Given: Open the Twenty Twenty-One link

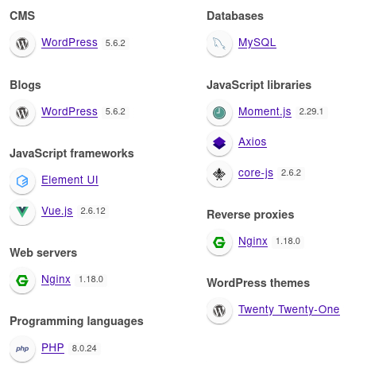Looking at the screenshot, I should point(289,310).
